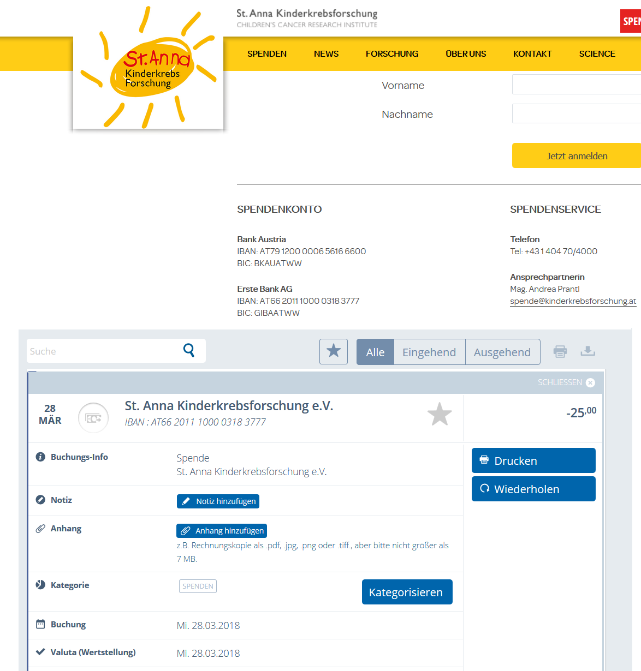
Task: Click the search magnifier icon
Action: [189, 350]
